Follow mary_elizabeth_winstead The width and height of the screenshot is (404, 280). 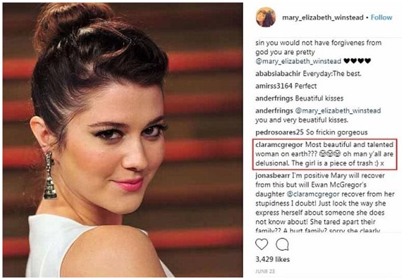(382, 17)
